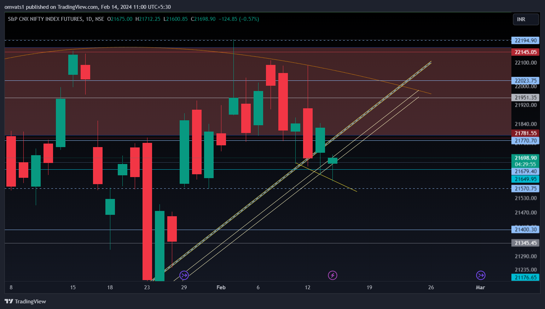Image resolution: width=545 pixels, height=309 pixels.
Task: Click the 21470.00 price scale value
Action: click(526, 212)
